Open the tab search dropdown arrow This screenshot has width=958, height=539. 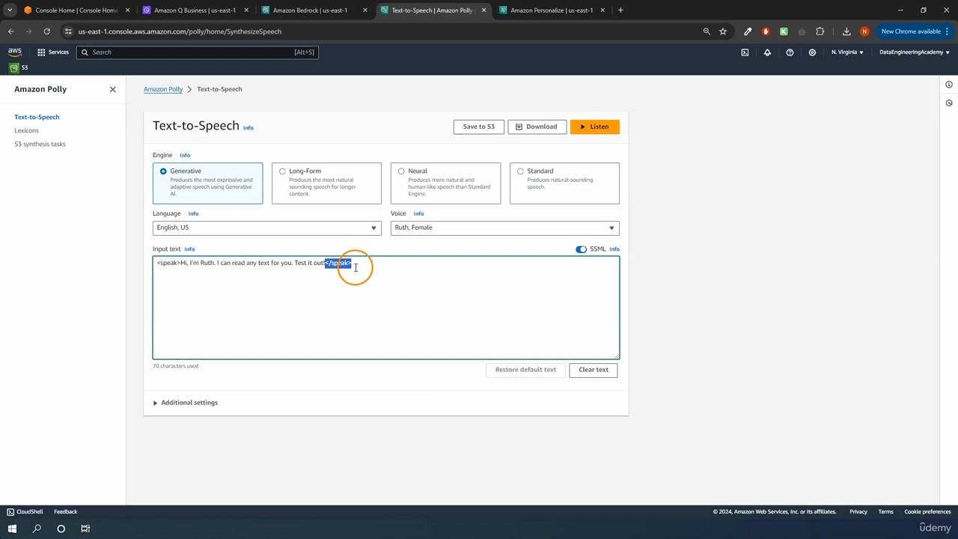[x=10, y=10]
